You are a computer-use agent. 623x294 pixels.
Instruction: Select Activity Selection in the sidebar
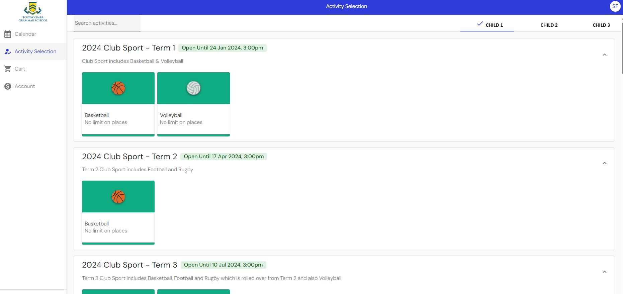[x=33, y=52]
